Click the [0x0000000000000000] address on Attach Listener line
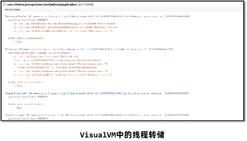247x141 pixels. [x=176, y=115]
